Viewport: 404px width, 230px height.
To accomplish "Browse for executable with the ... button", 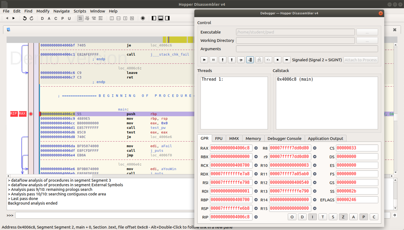I will tap(367, 32).
